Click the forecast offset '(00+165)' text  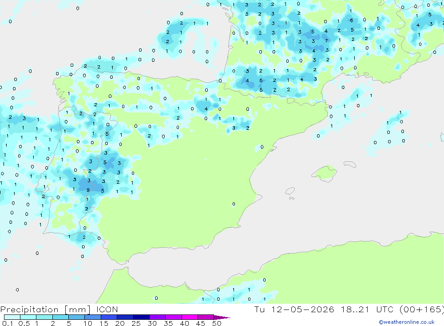click(x=422, y=310)
